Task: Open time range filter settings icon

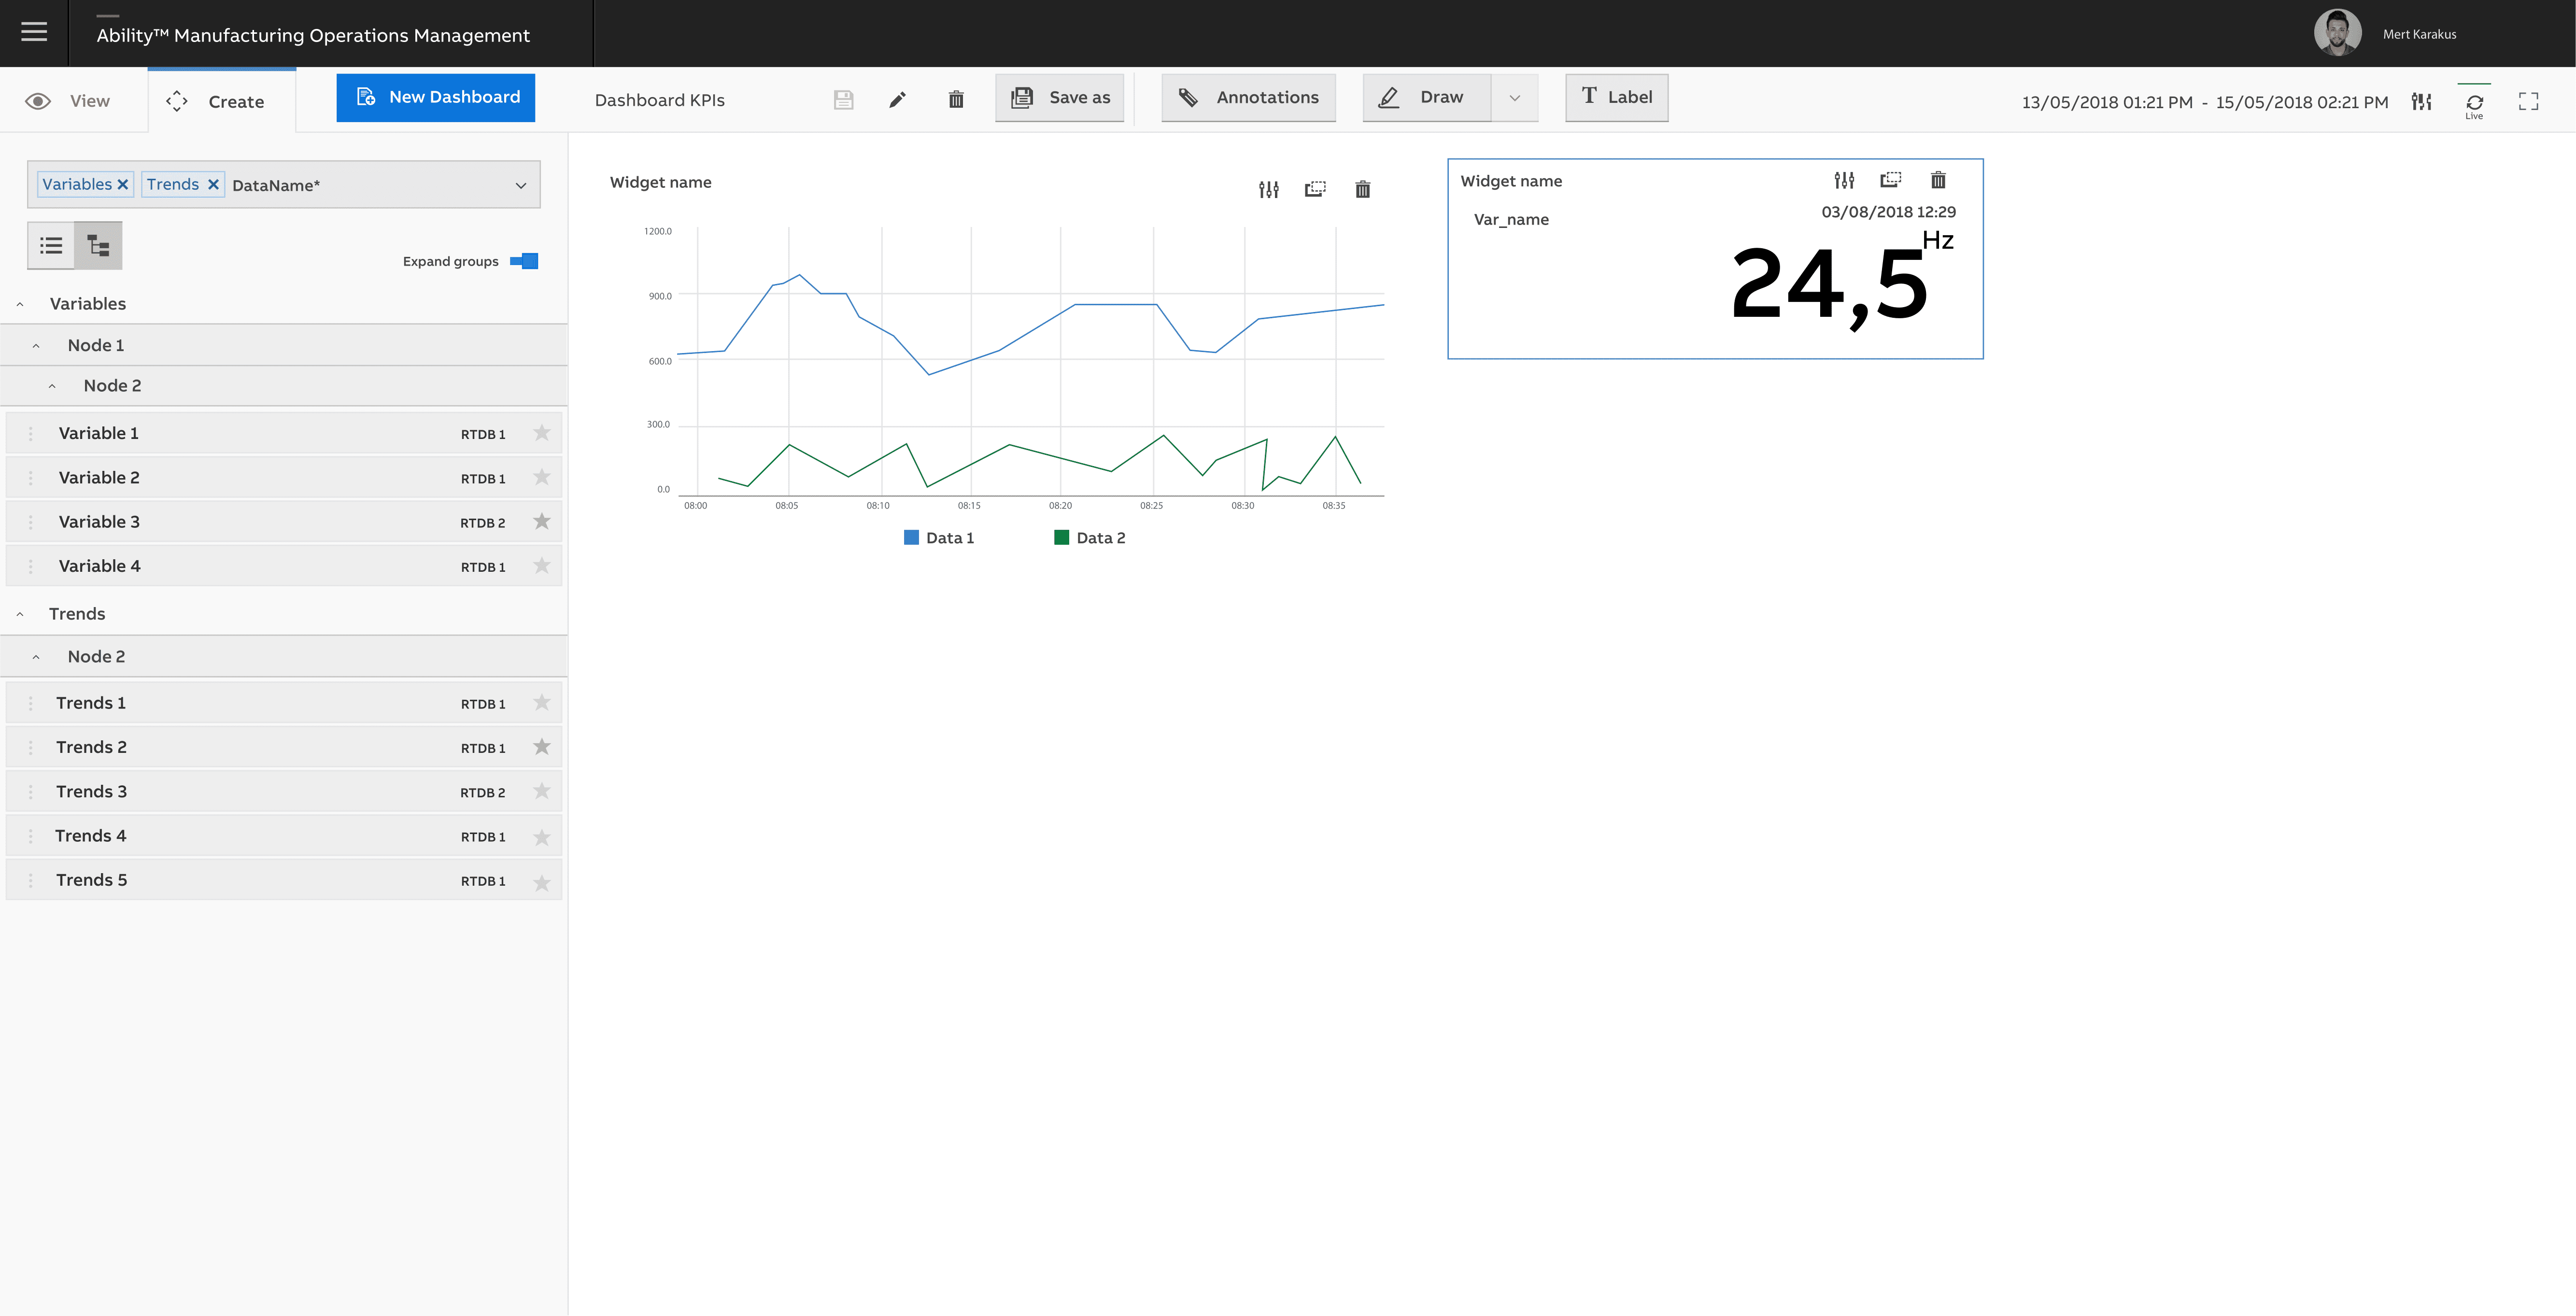Action: click(2421, 101)
